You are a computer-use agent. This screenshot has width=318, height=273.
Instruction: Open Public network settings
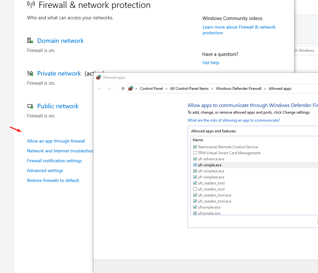pyautogui.click(x=58, y=106)
